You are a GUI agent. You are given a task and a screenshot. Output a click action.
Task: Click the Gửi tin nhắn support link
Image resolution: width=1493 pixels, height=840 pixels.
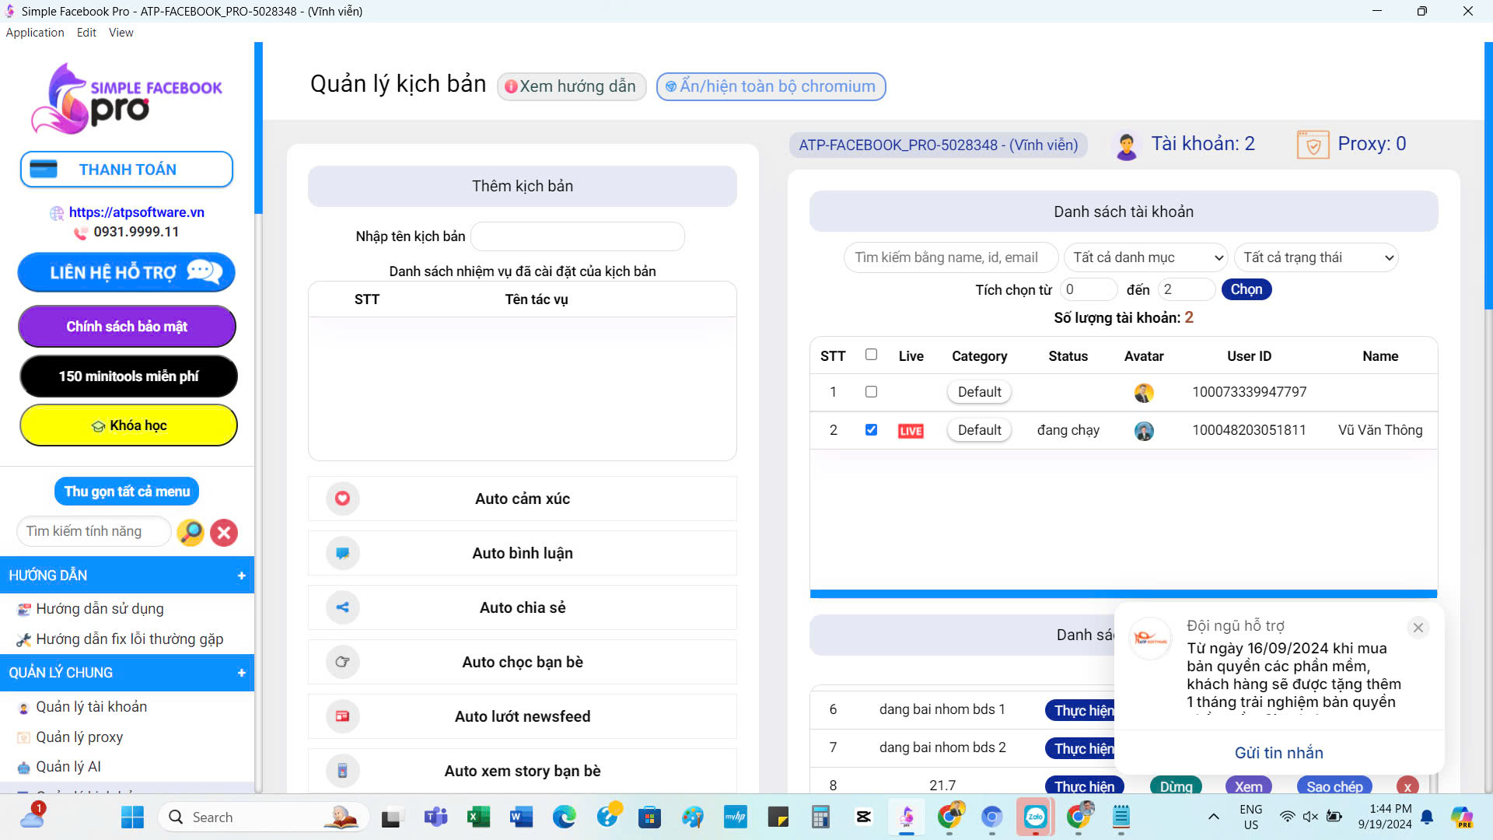point(1278,752)
